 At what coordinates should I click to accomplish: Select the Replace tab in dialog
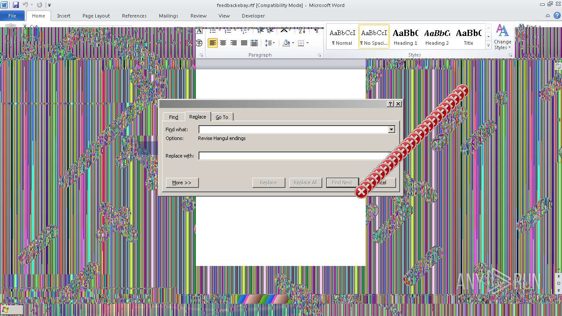tap(198, 117)
